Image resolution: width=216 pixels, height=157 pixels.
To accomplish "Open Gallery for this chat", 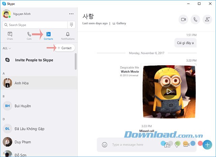I will [119, 23].
